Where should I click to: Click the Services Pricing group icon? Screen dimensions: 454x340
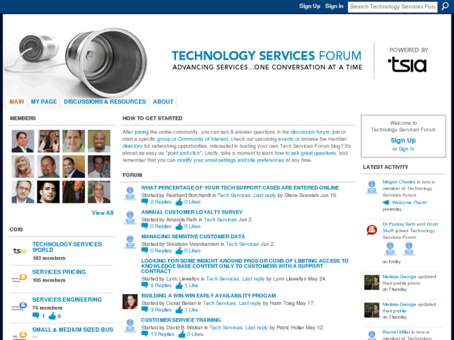pyautogui.click(x=19, y=278)
